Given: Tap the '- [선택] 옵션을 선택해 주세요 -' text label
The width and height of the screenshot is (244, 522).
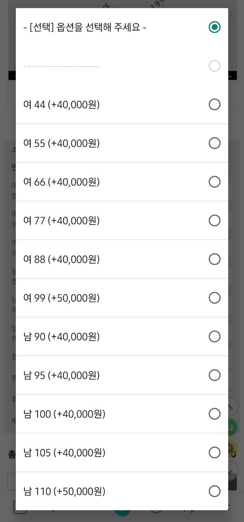Looking at the screenshot, I should click(85, 28).
